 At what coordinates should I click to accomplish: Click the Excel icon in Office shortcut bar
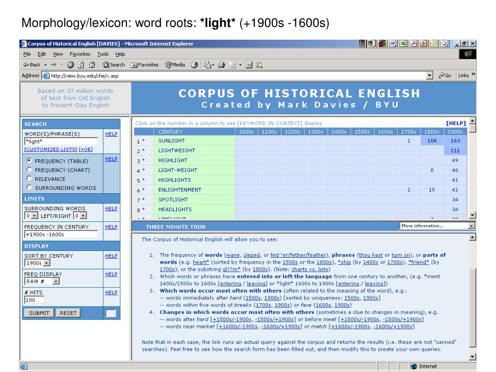[x=403, y=44]
